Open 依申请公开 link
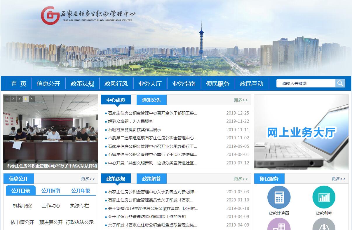Image resolution: width=352 pixels, height=230 pixels. [x=22, y=222]
